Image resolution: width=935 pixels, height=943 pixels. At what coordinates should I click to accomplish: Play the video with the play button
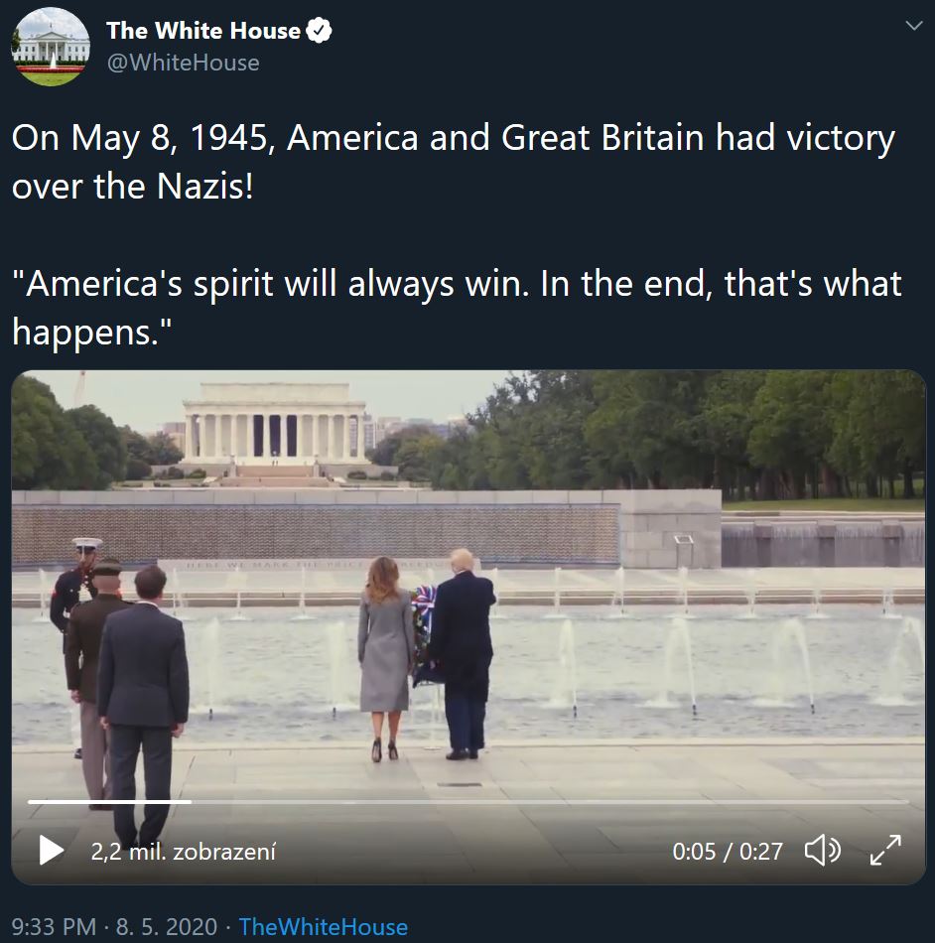coord(51,851)
